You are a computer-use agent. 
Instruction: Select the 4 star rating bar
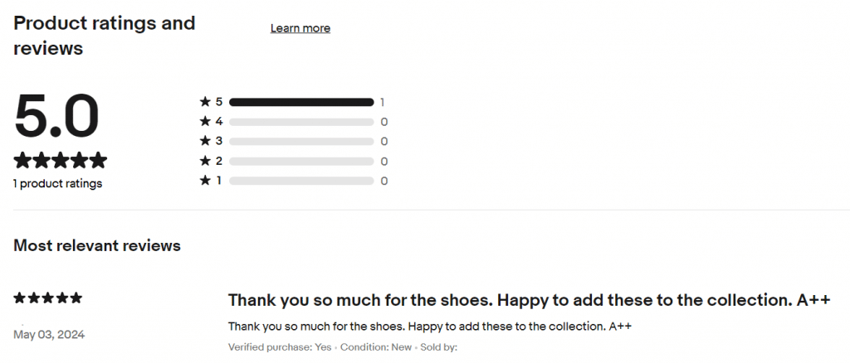tap(301, 123)
